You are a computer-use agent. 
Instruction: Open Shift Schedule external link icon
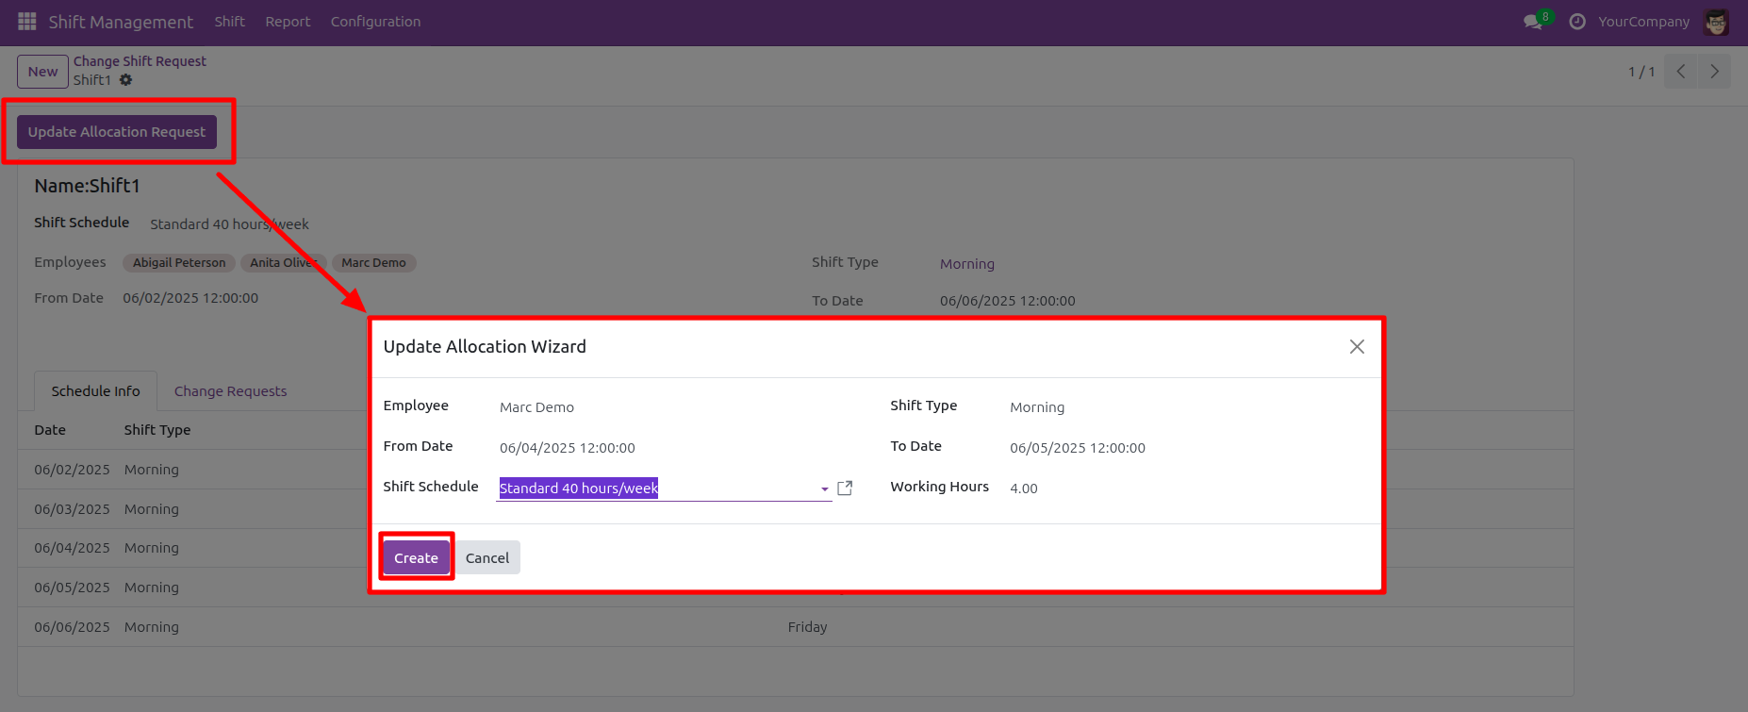tap(845, 488)
